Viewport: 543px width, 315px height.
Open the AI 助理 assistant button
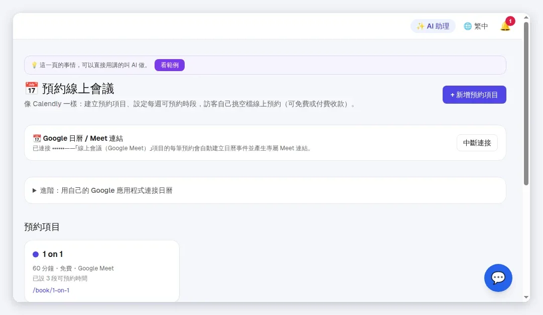(x=433, y=26)
